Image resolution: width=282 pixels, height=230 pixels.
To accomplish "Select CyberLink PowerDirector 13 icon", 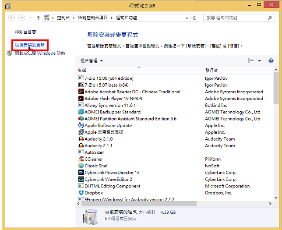I will pos(81,173).
